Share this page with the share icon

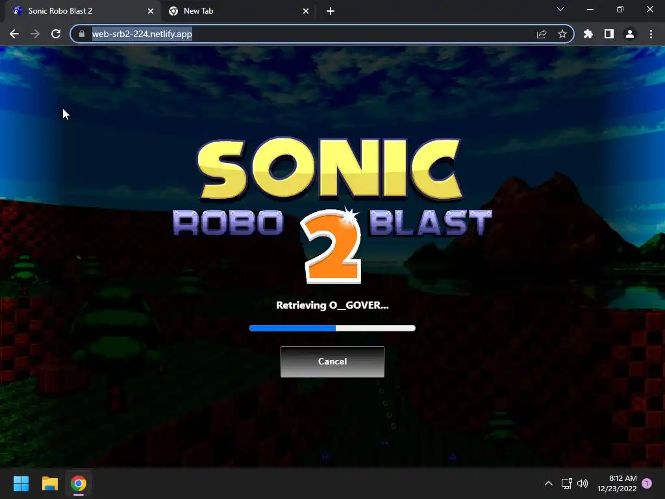click(542, 34)
